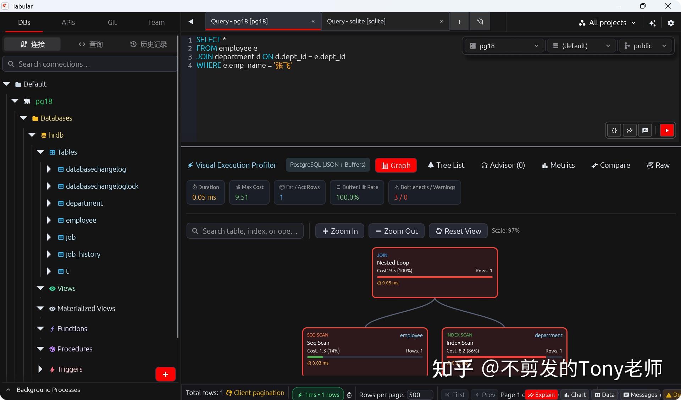Select the employee table icon in tree
The width and height of the screenshot is (681, 400).
(x=61, y=220)
